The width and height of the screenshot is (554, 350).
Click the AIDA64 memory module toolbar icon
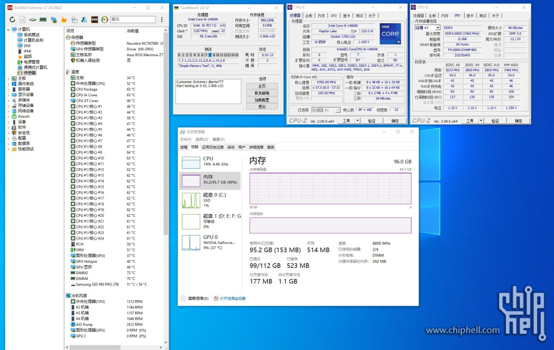[43, 20]
